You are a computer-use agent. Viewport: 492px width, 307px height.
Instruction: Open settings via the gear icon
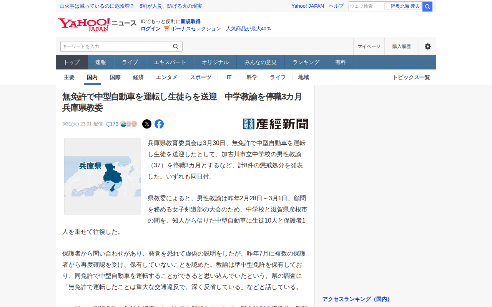tap(427, 46)
